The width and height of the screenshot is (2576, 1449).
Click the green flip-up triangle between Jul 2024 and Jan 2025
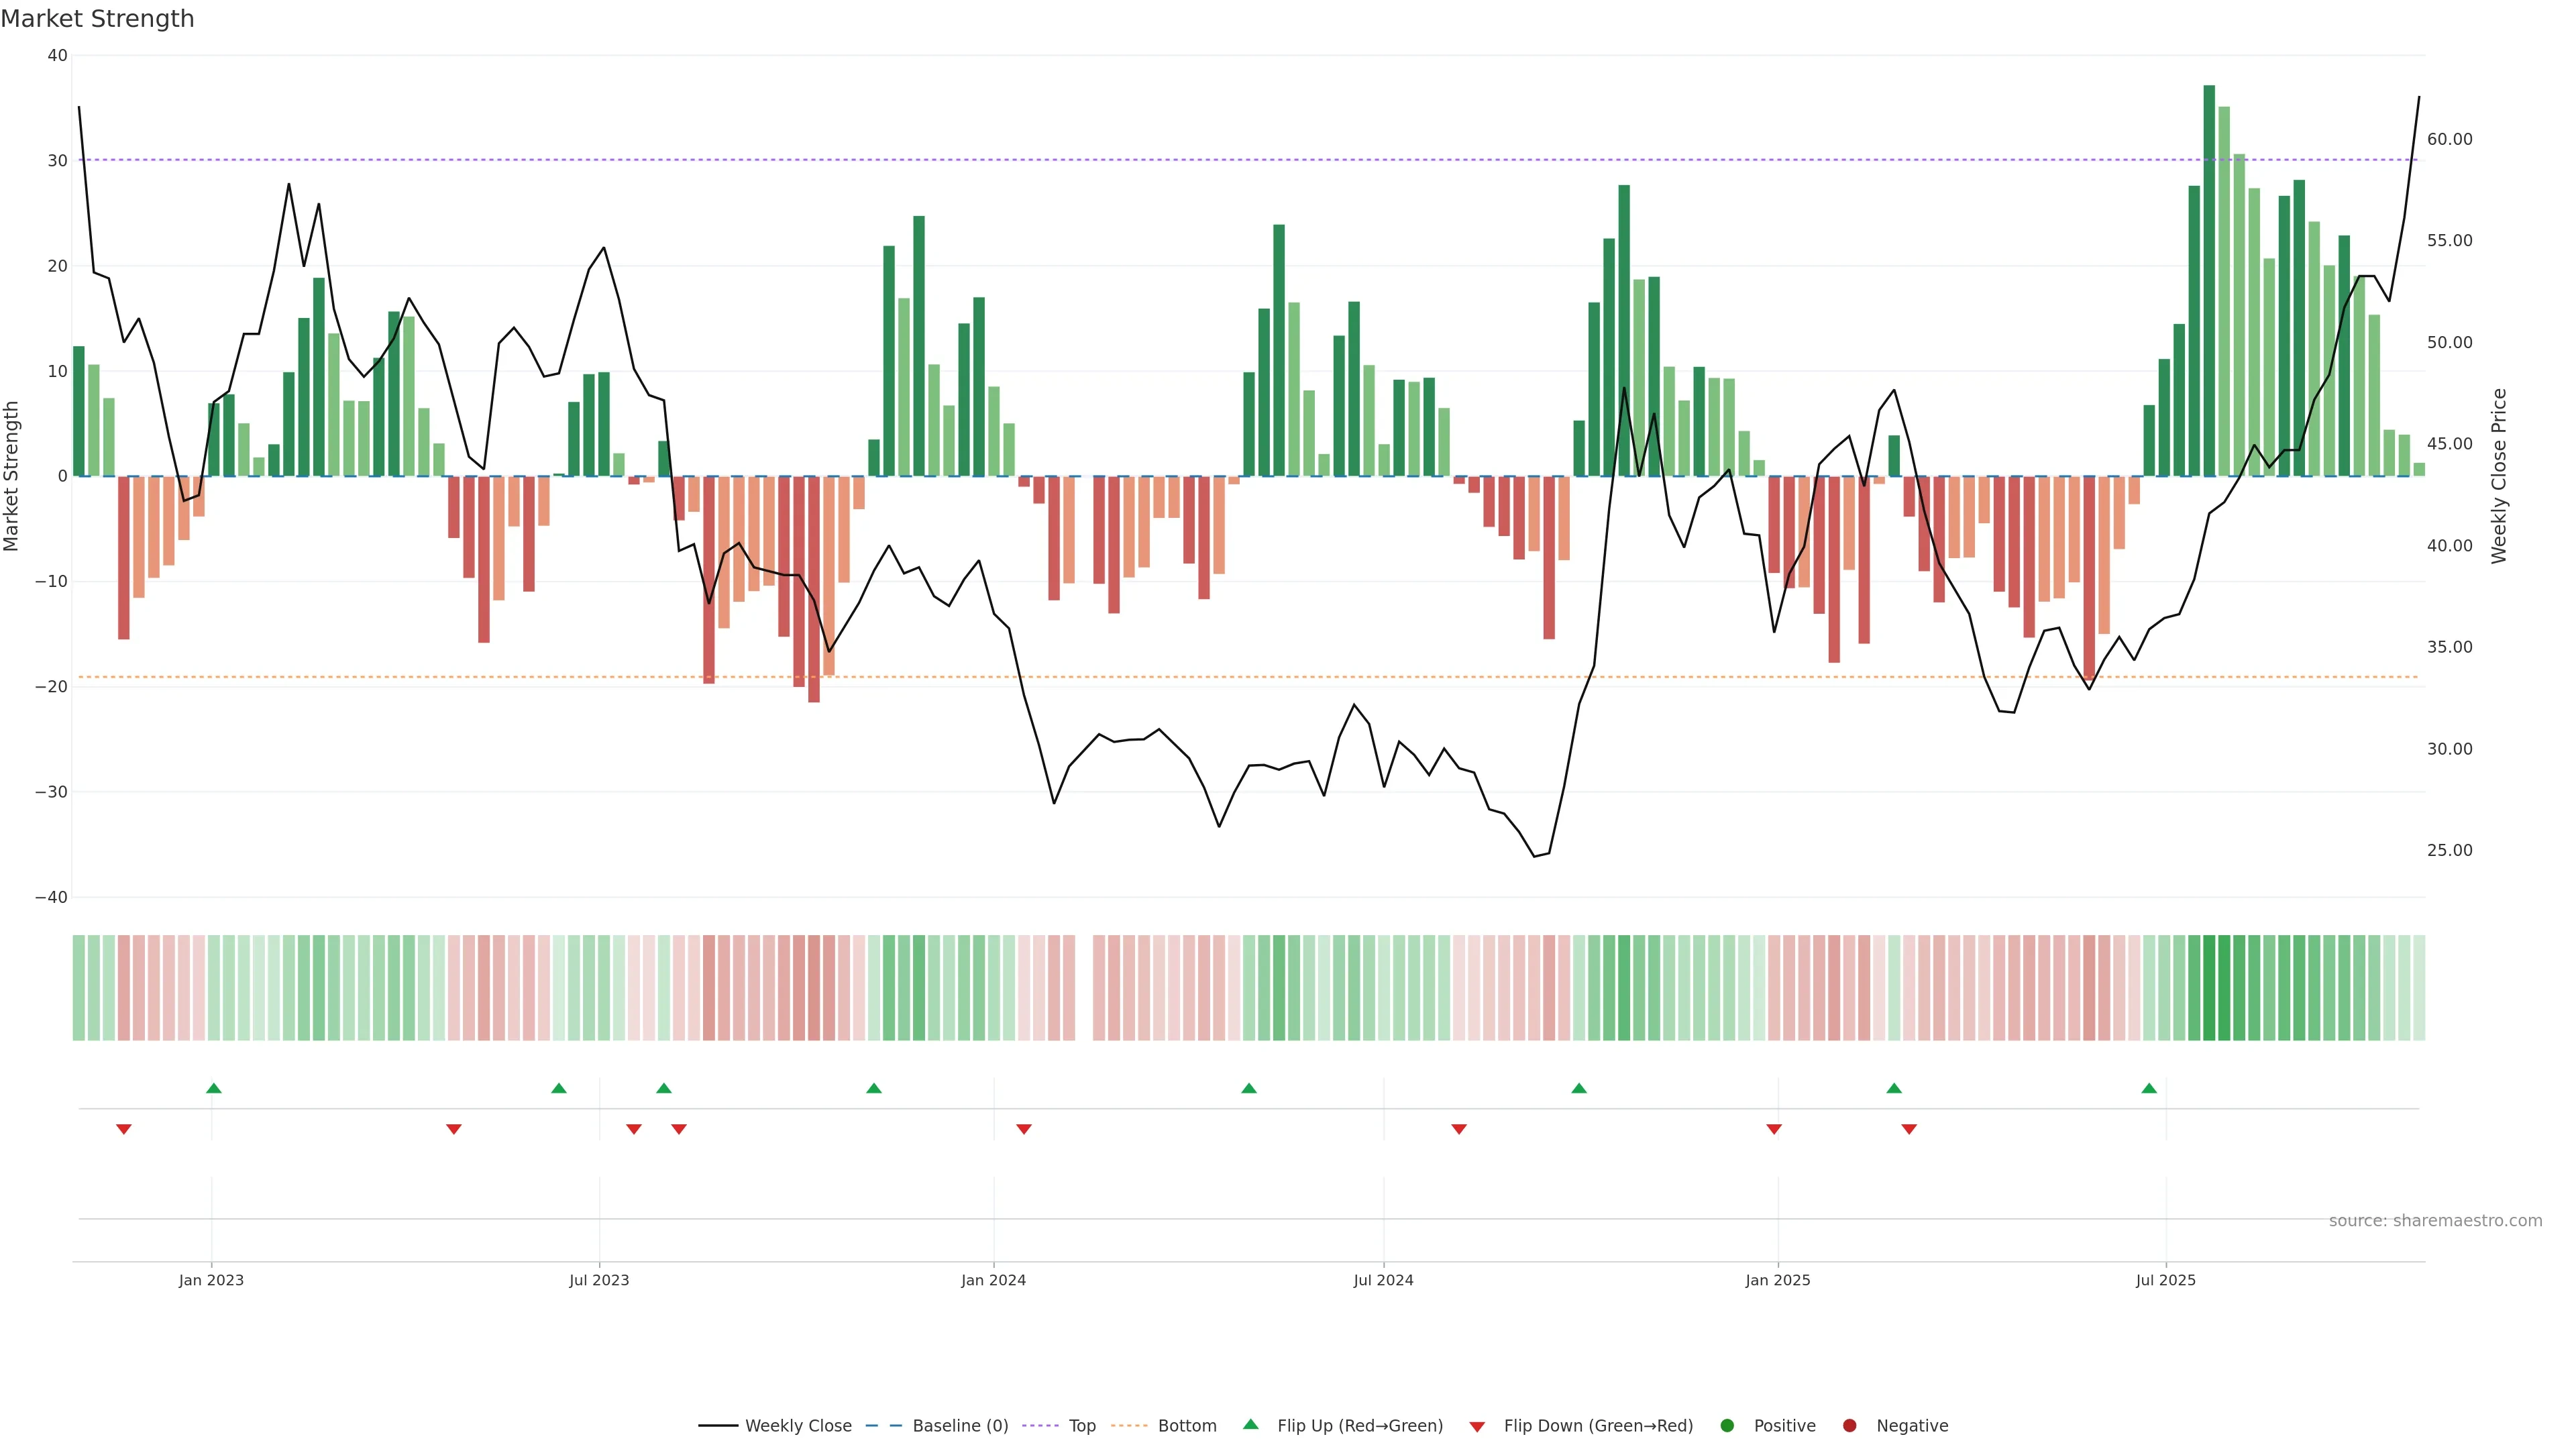1579,1088
